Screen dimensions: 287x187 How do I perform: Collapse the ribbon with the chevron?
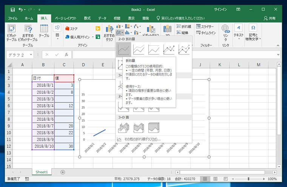[278, 45]
